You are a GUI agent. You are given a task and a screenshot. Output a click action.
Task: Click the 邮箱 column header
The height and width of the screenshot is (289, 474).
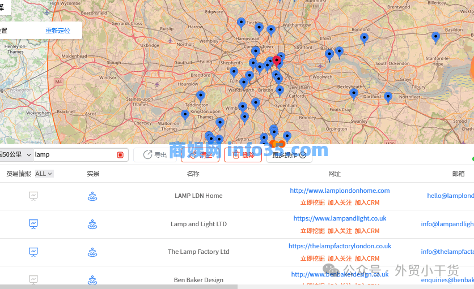458,174
